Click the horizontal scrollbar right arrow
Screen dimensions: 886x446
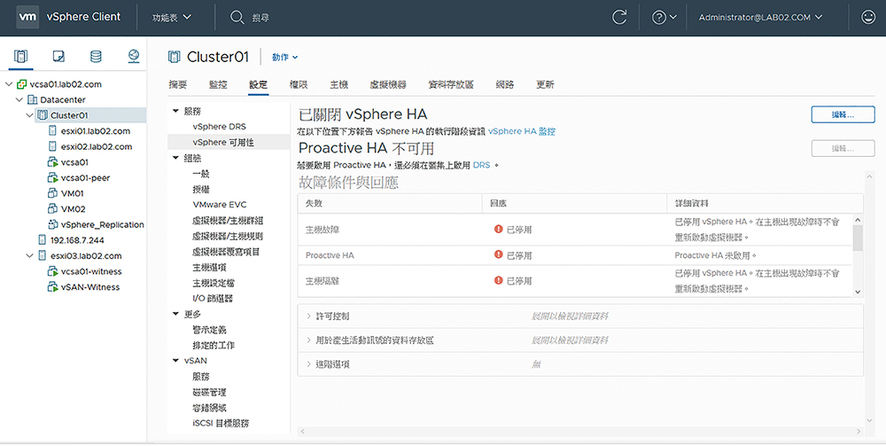859,431
